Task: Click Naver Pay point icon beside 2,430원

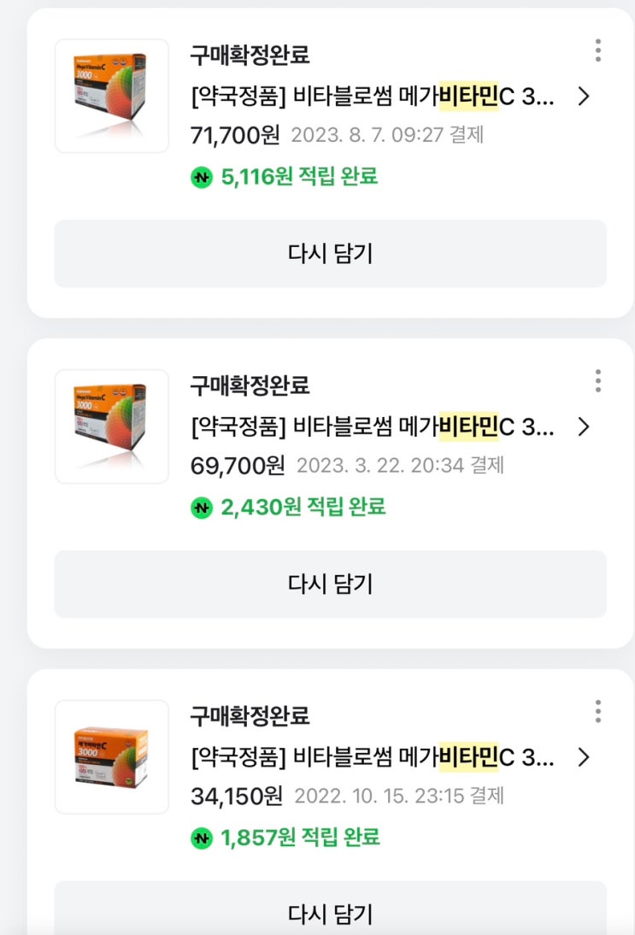Action: [202, 508]
